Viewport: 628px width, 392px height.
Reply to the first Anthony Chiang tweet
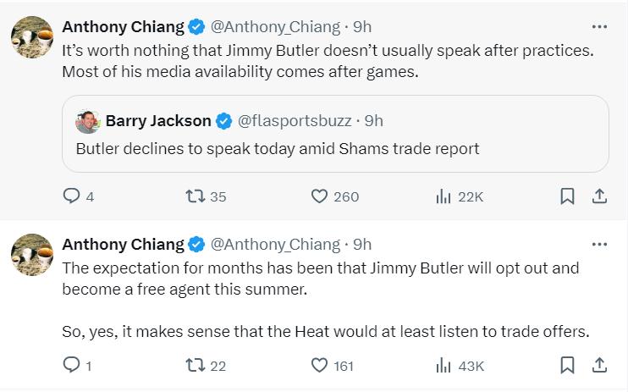pyautogui.click(x=73, y=196)
